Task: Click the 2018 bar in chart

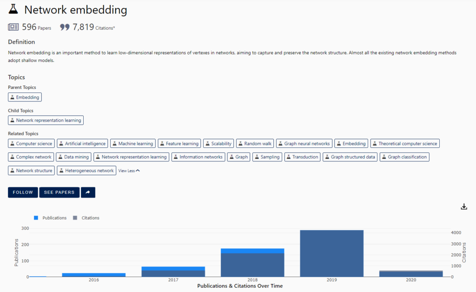Action: [x=252, y=264]
